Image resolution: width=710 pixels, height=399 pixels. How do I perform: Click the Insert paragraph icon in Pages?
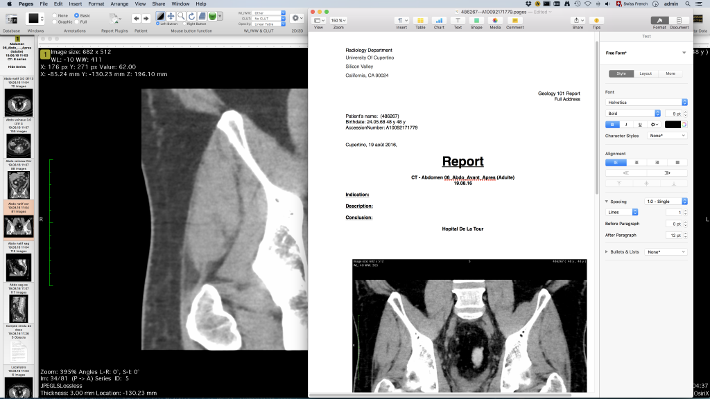(x=401, y=20)
